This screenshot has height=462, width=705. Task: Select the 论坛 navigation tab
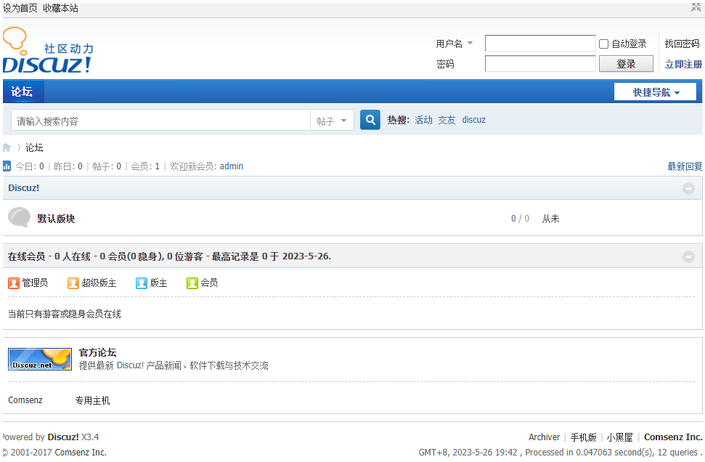coord(22,92)
